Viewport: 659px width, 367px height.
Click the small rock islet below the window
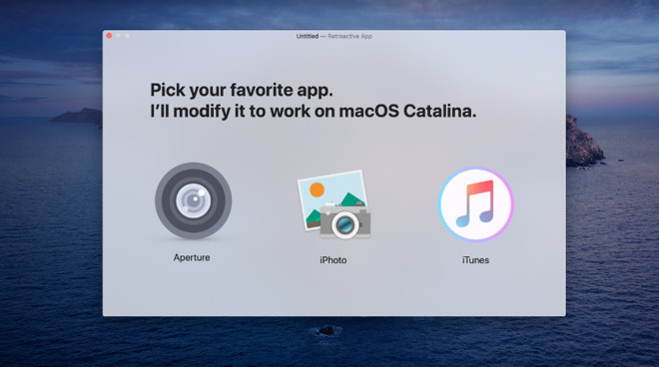(327, 330)
